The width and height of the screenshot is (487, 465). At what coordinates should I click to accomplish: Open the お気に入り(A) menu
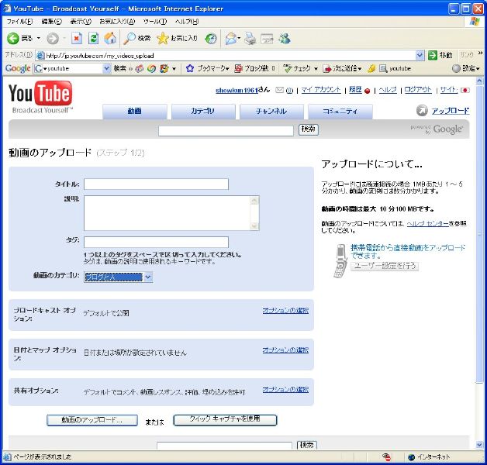click(116, 21)
